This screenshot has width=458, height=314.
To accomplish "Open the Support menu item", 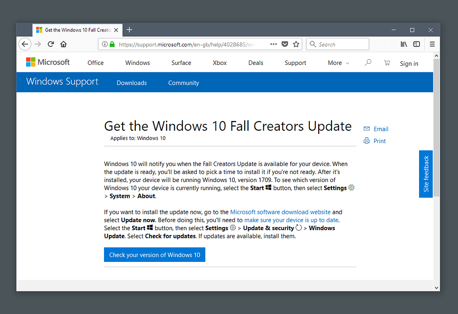I will tap(295, 63).
